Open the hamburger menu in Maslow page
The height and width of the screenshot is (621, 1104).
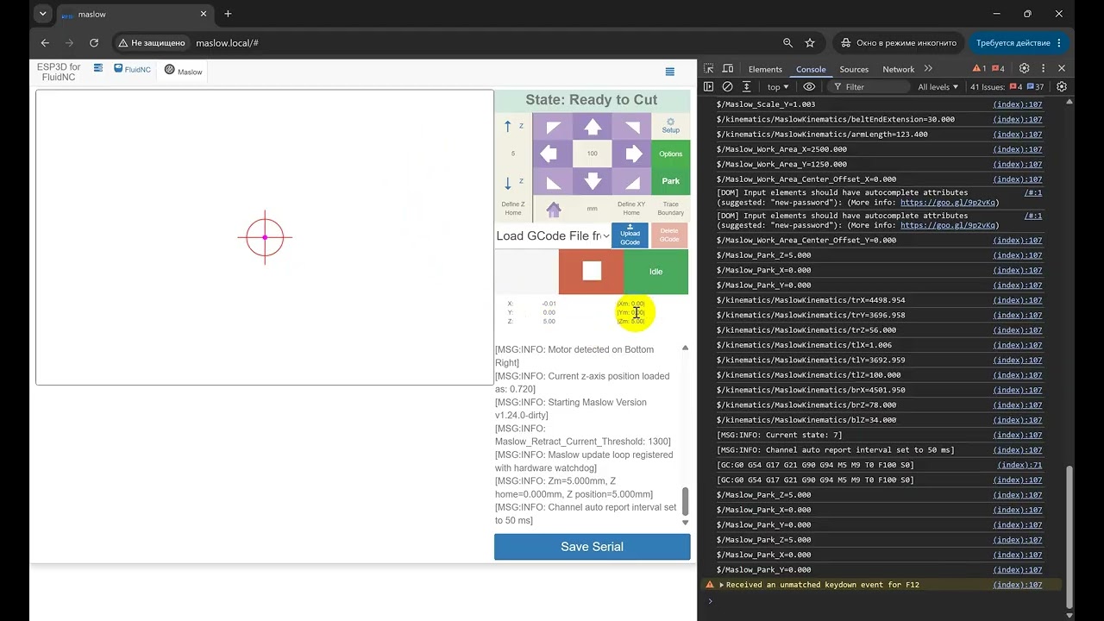pyautogui.click(x=670, y=72)
